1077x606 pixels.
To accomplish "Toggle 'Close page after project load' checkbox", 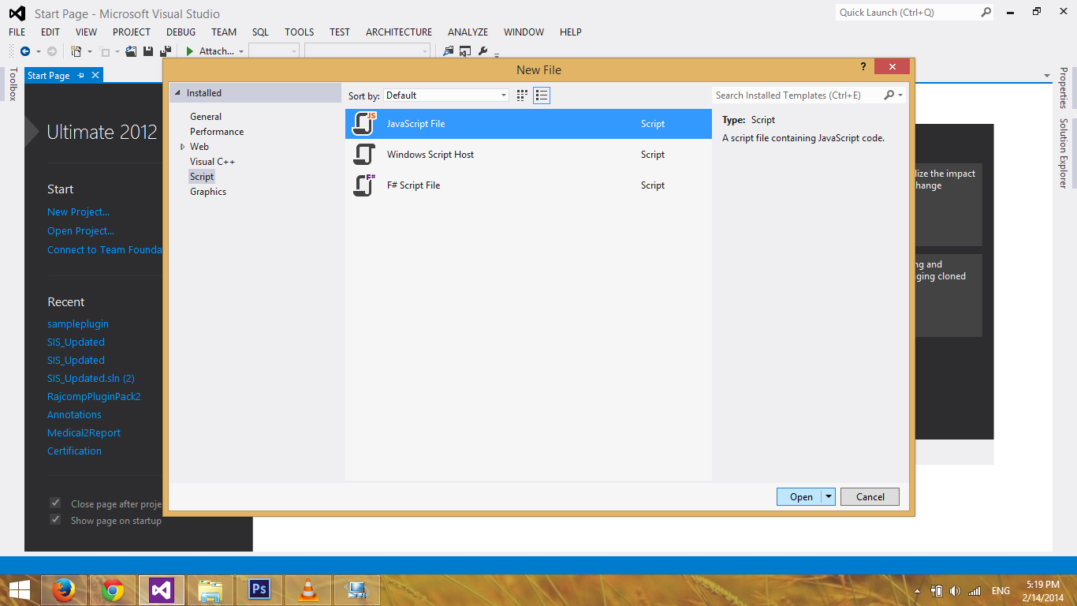I will [x=55, y=503].
